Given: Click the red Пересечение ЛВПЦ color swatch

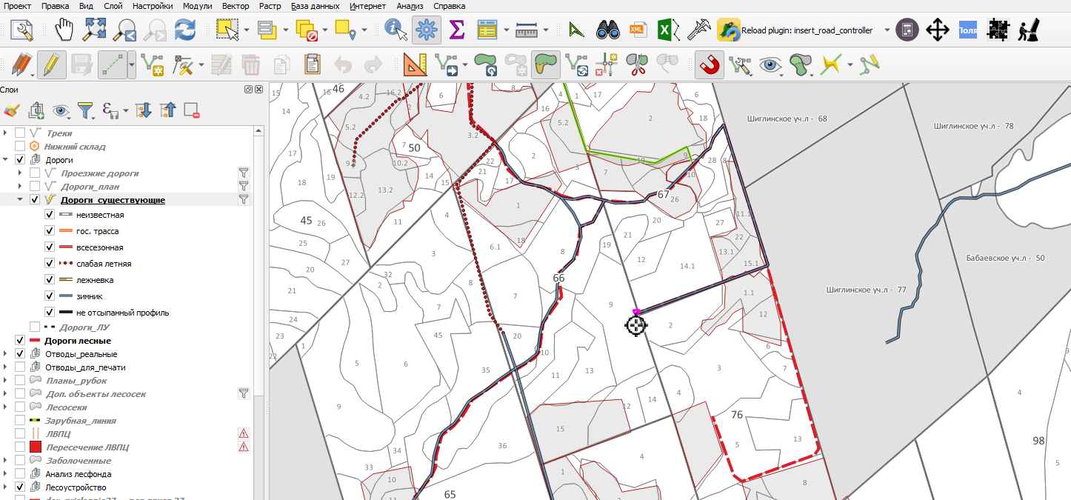Looking at the screenshot, I should (x=35, y=447).
